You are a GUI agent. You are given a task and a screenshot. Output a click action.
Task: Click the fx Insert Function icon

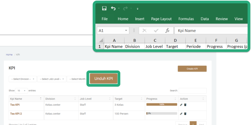167,31
